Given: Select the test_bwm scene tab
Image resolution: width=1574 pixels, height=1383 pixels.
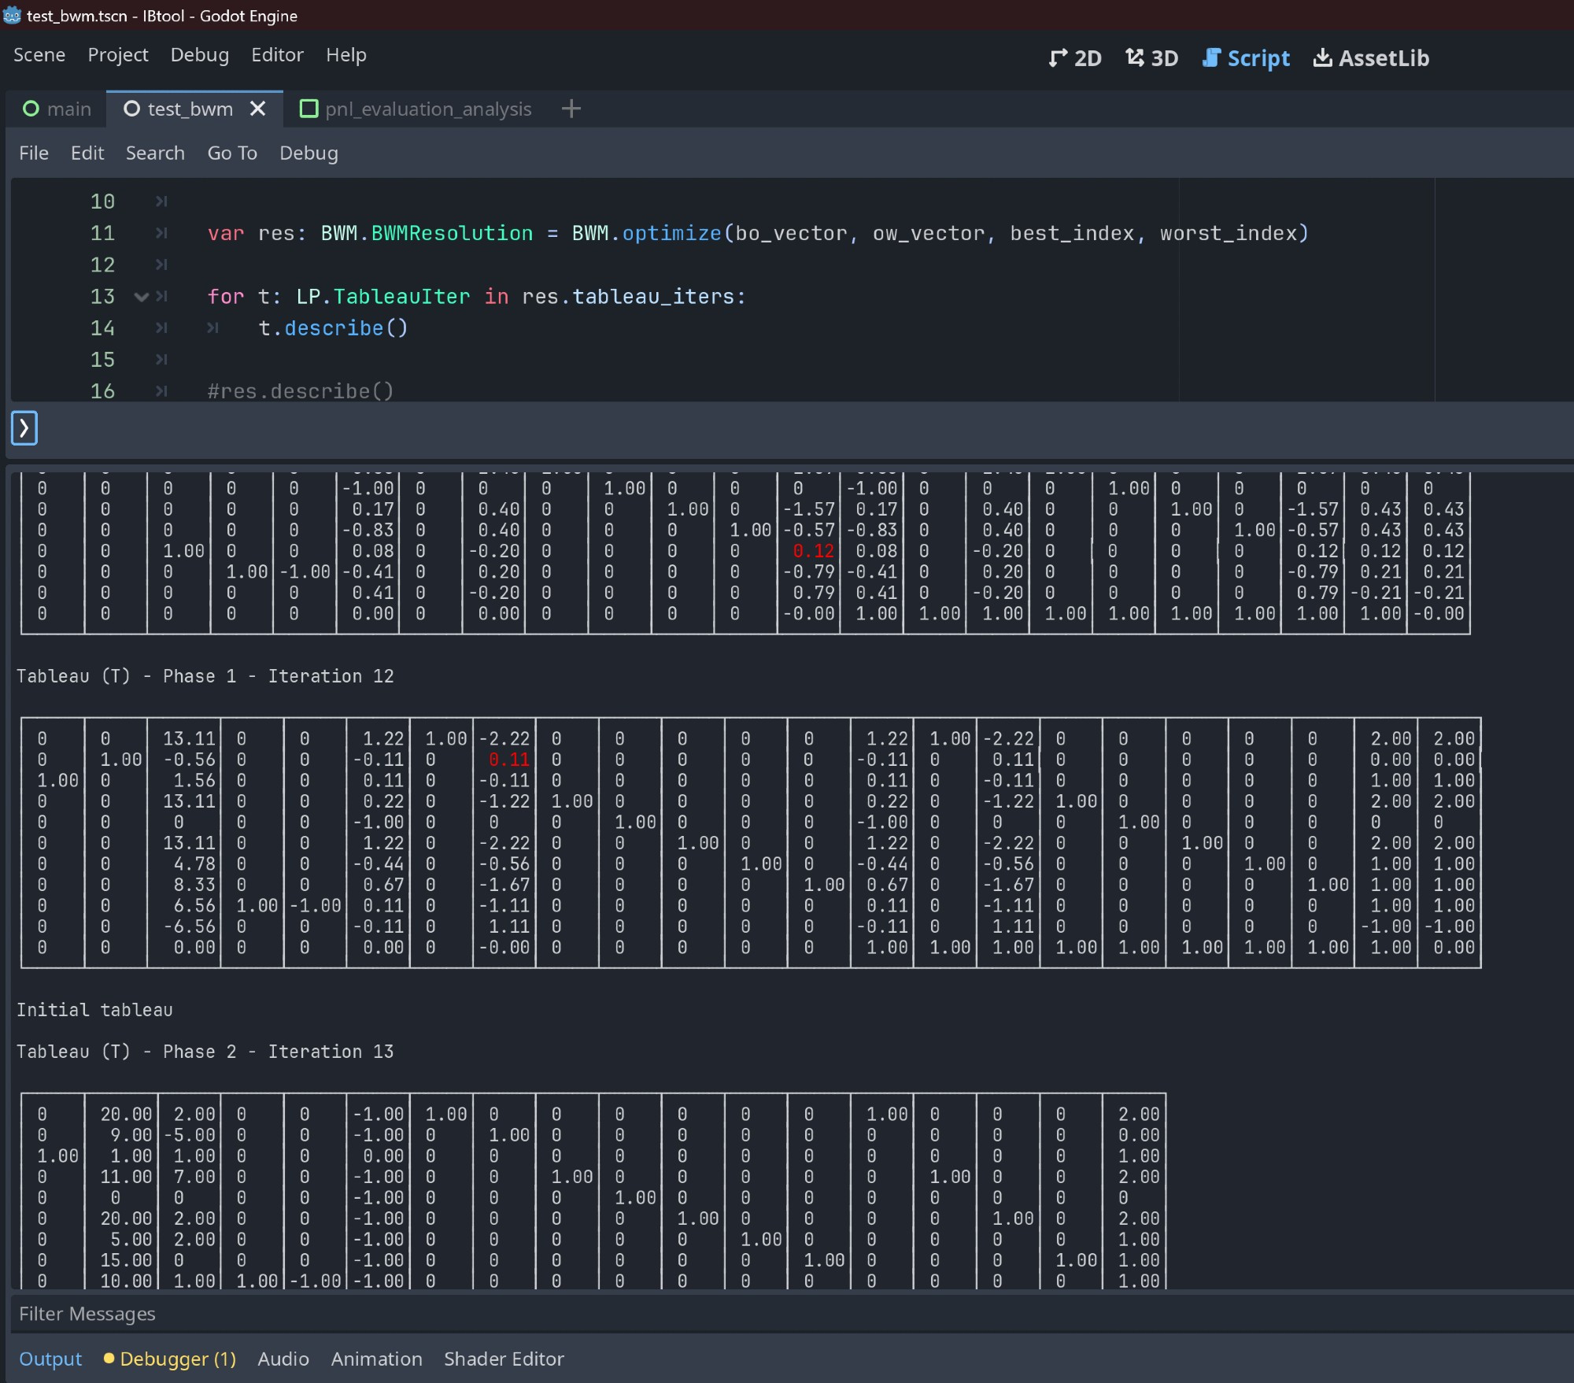Looking at the screenshot, I should [x=190, y=109].
